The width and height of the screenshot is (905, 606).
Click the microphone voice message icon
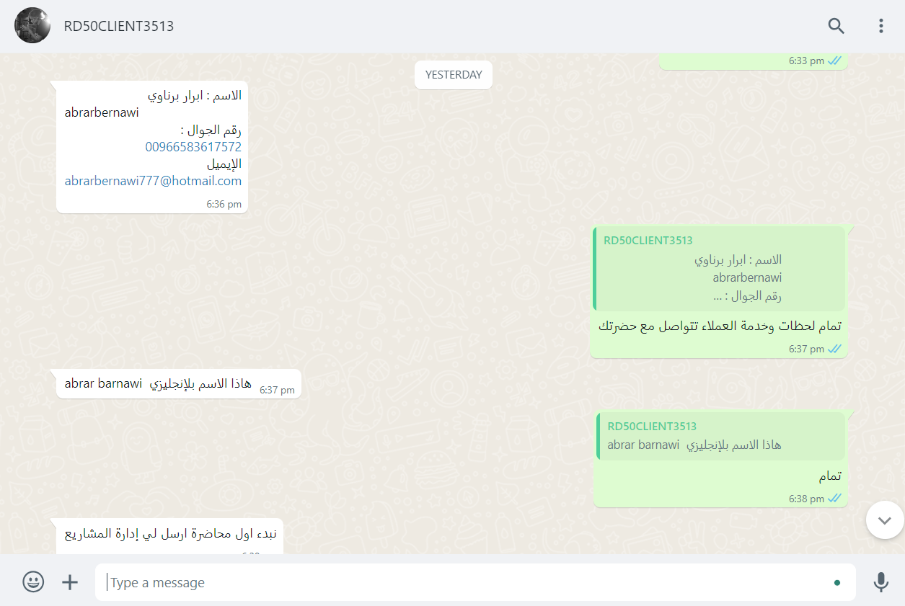tap(880, 582)
